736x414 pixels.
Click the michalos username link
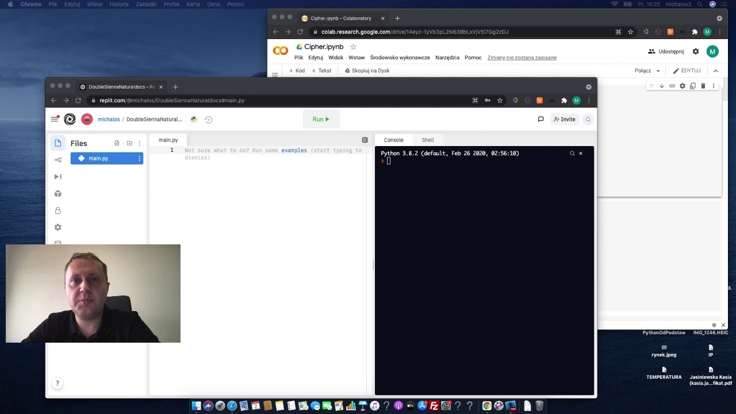click(x=109, y=120)
